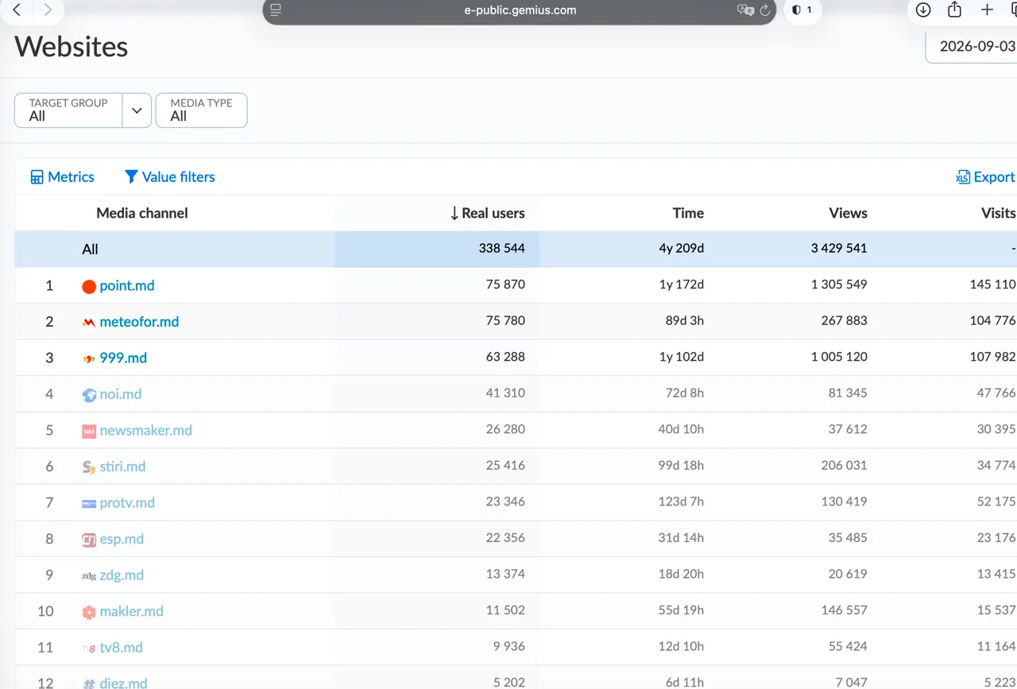Click newsmaker.md real users value 26 280
This screenshot has width=1017, height=689.
[505, 429]
